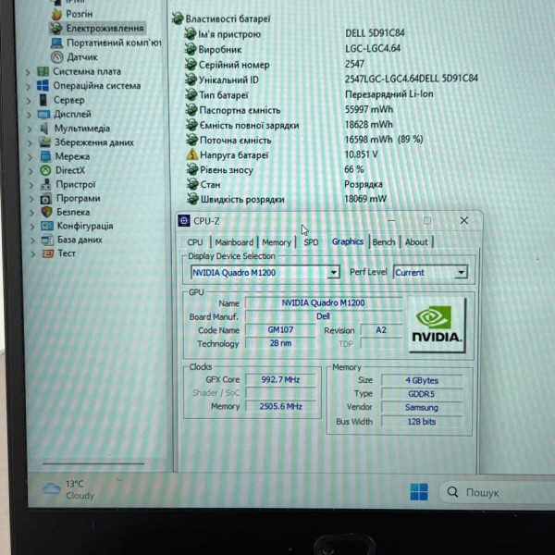
Task: Click the CPU-Z title bar app icon
Action: click(184, 221)
